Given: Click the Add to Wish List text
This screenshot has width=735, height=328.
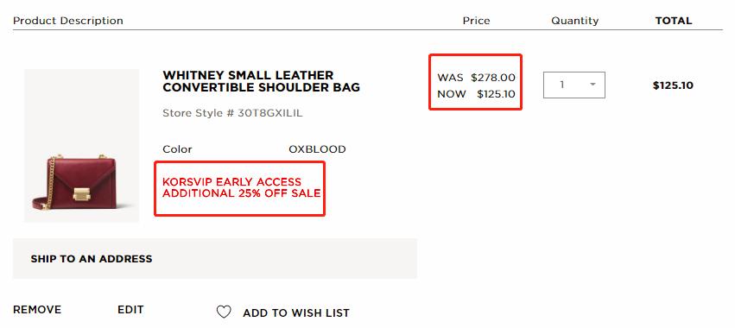Looking at the screenshot, I should (295, 313).
